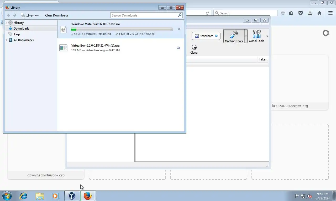This screenshot has width=336, height=201.
Task: Open Pocket icon in Firefox toolbar
Action: (301, 13)
